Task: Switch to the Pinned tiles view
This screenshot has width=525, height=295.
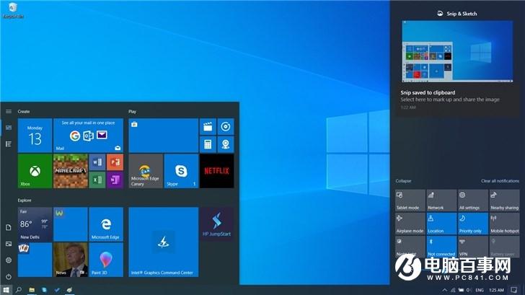Action: coord(9,128)
